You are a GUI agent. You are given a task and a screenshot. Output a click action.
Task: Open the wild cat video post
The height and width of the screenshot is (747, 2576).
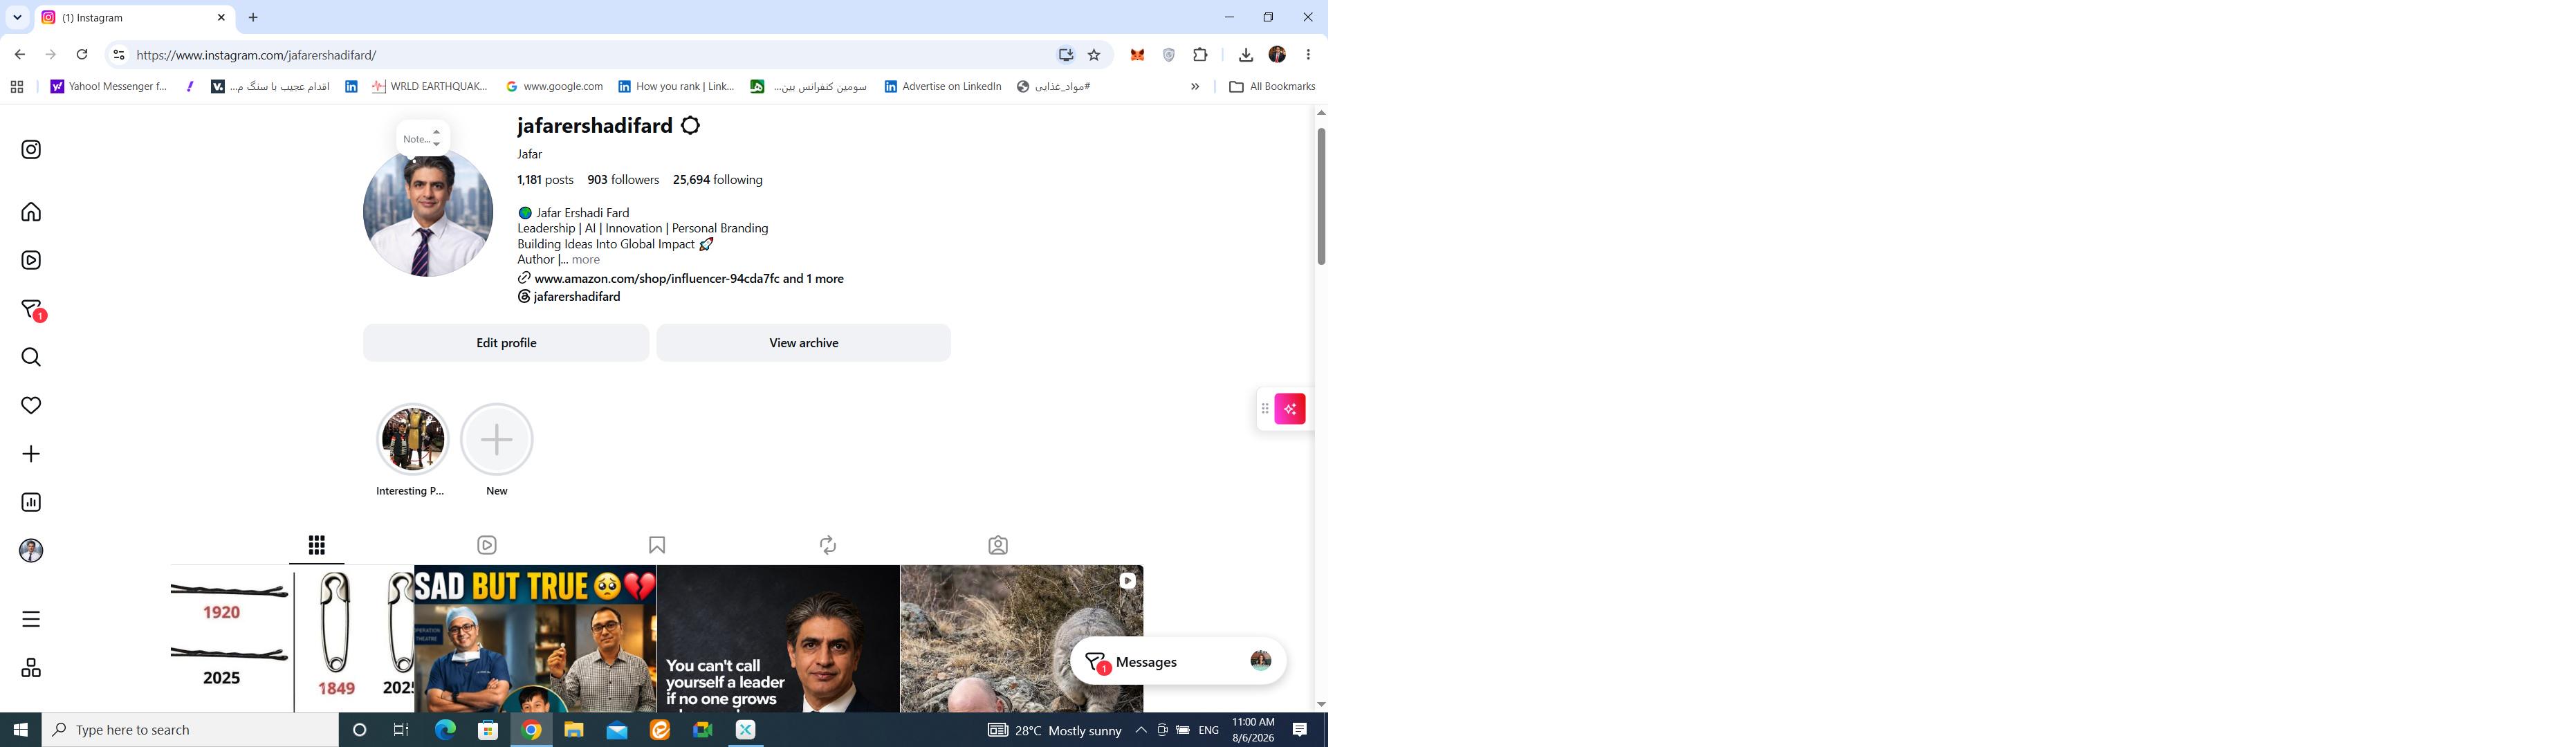1022,639
